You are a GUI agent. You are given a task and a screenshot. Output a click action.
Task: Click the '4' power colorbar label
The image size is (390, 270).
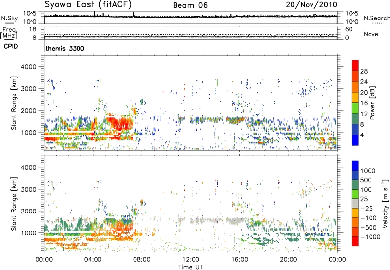point(362,135)
